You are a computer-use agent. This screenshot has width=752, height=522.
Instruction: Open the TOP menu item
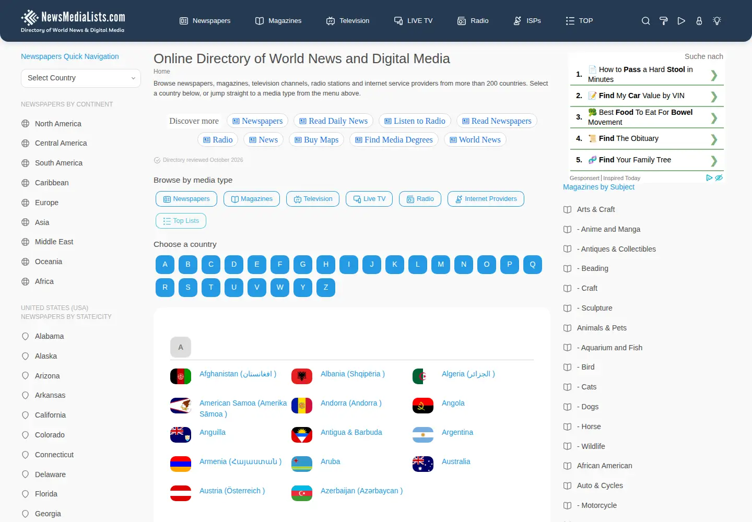click(579, 21)
